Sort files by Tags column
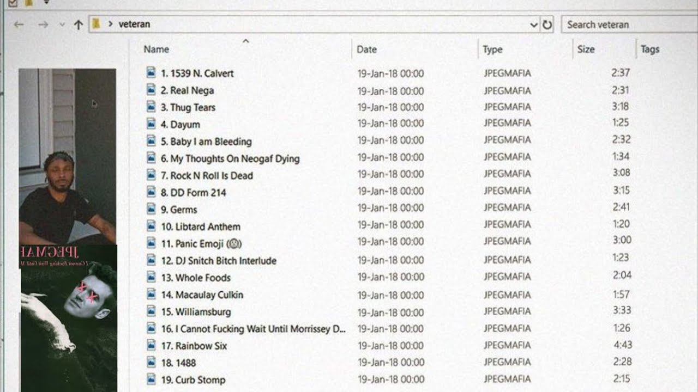 coord(650,49)
